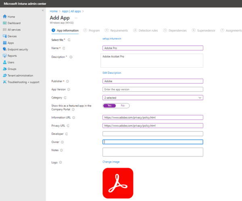Click the Apps | All apps breadcrumb

[71, 11]
